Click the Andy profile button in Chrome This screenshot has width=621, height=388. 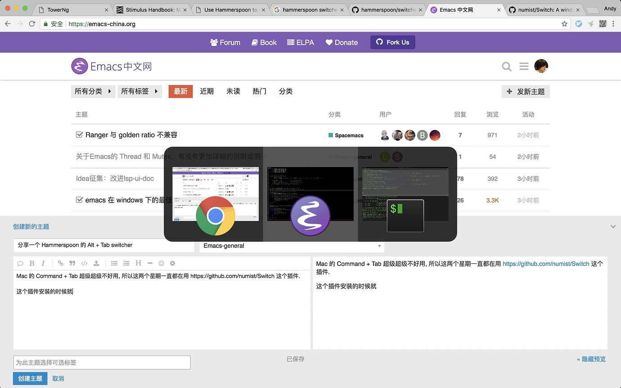tap(610, 8)
